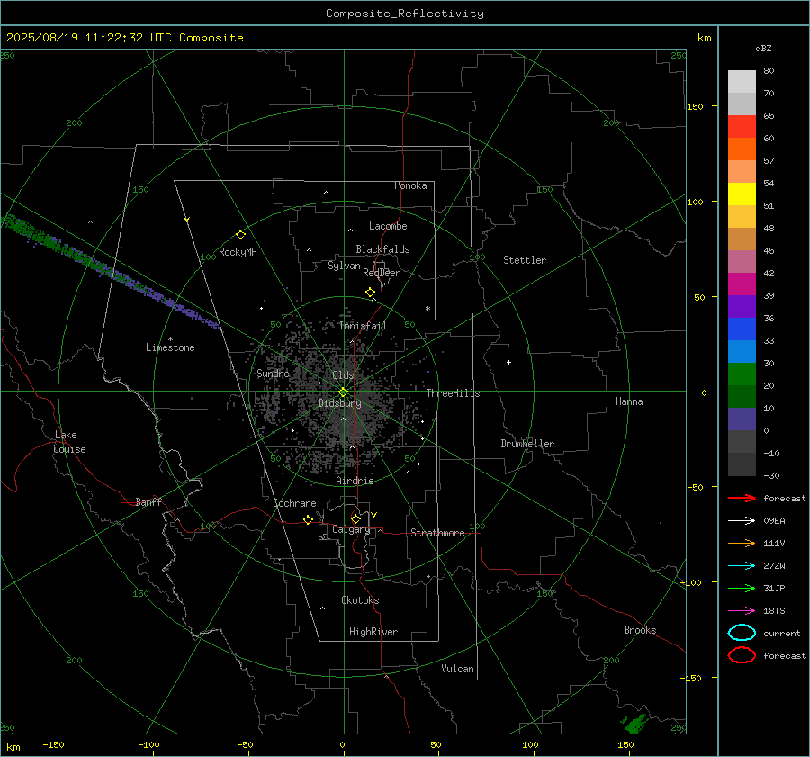Select the orange 111V arrow legend entry
The width and height of the screenshot is (810, 757).
(x=742, y=543)
